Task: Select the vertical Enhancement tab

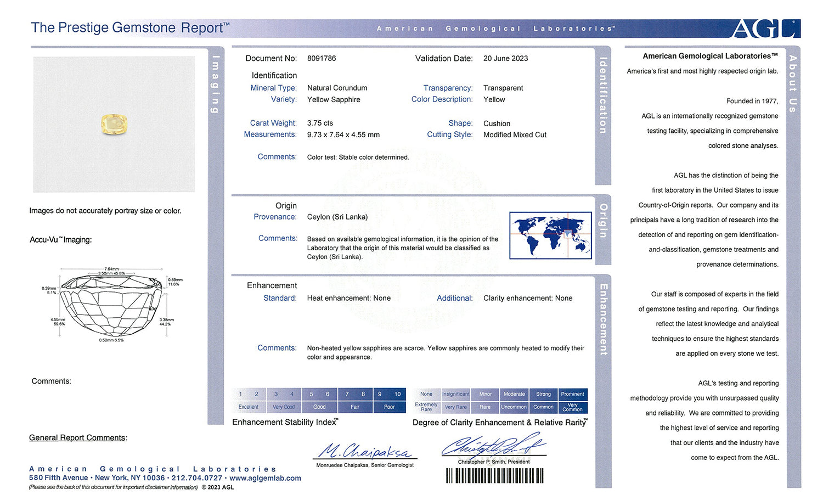Action: click(x=603, y=319)
